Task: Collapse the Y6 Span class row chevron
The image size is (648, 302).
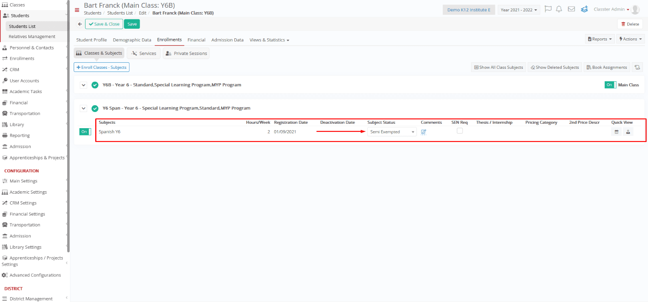Action: [83, 108]
